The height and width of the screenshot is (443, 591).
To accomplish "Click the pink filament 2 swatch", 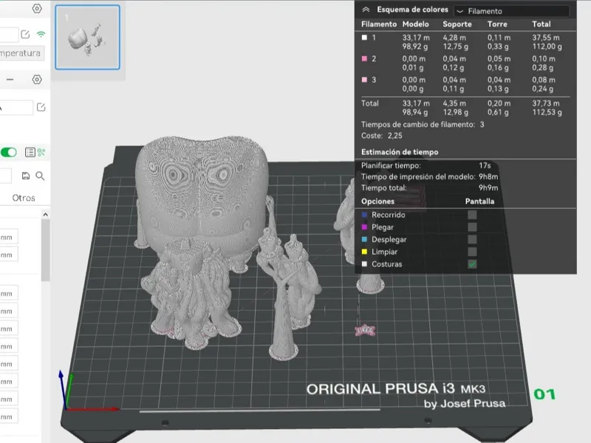I will tap(364, 59).
